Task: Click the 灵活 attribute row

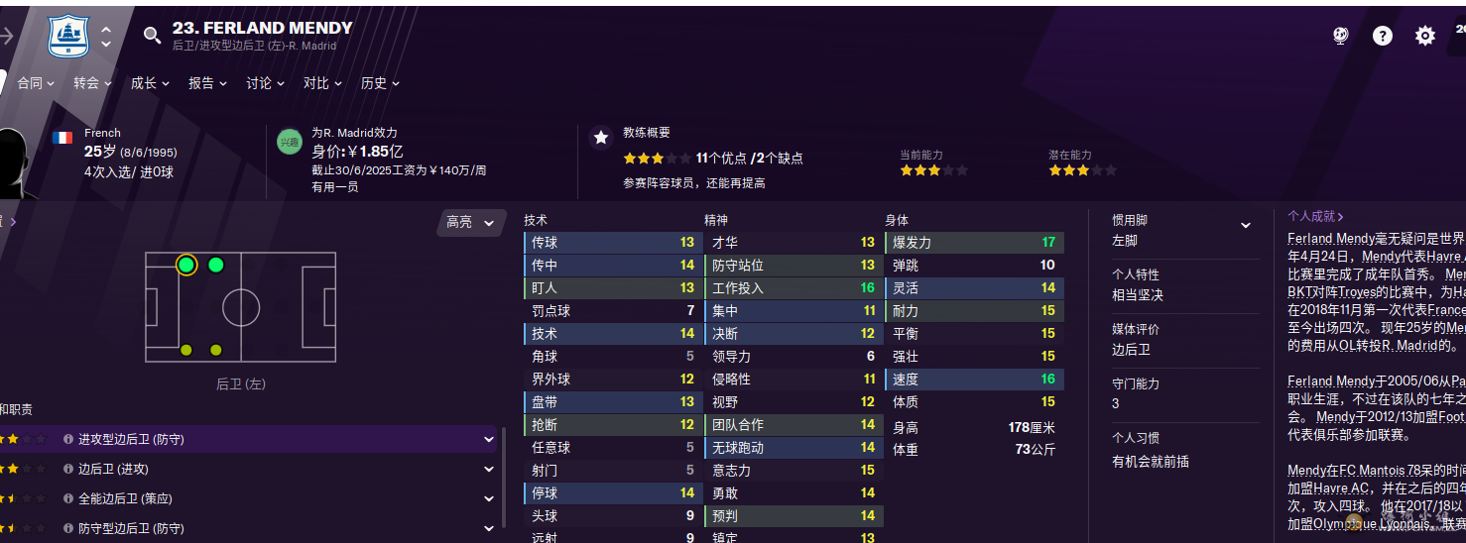Action: point(974,288)
